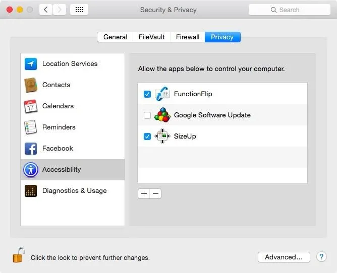Screen dimensions: 337x273
Task: Click the Facebook logo icon
Action: point(31,149)
